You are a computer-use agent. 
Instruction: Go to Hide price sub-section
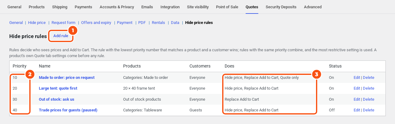pyautogui.click(x=37, y=23)
